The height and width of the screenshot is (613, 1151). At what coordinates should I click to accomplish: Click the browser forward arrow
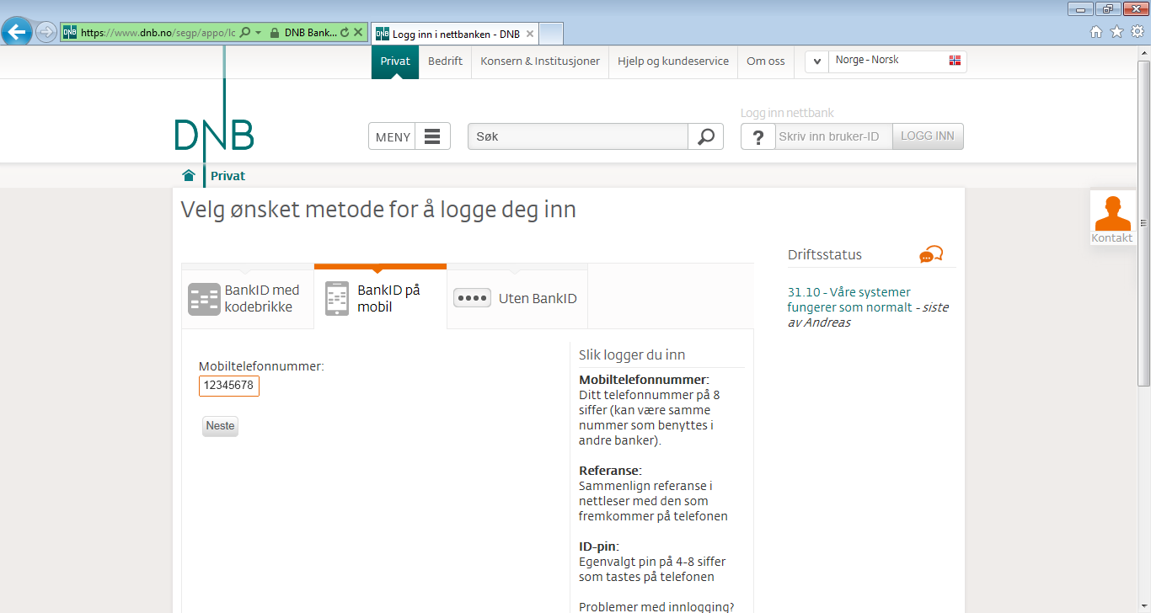pyautogui.click(x=46, y=33)
